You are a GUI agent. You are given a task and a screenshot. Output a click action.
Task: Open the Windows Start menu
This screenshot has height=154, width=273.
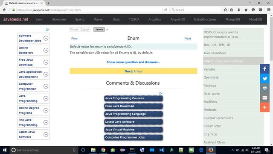(5, 150)
